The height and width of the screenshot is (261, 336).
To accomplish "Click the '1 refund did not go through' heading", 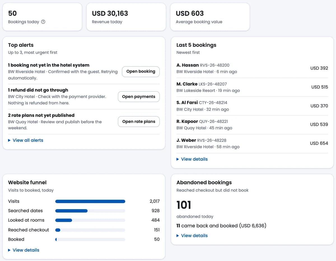I will pyautogui.click(x=38, y=90).
